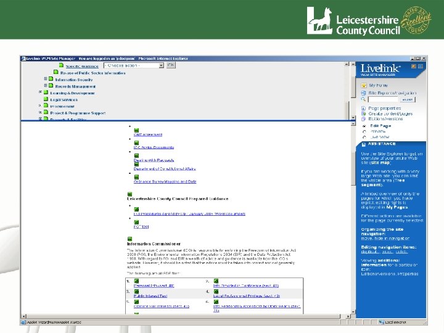Open Legal Professional Privilege (sect. 42) link

pos(247,296)
